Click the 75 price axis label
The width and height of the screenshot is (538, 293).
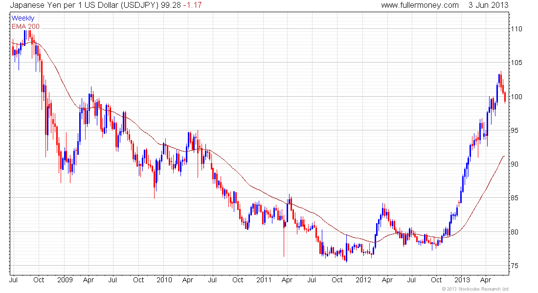click(x=515, y=266)
